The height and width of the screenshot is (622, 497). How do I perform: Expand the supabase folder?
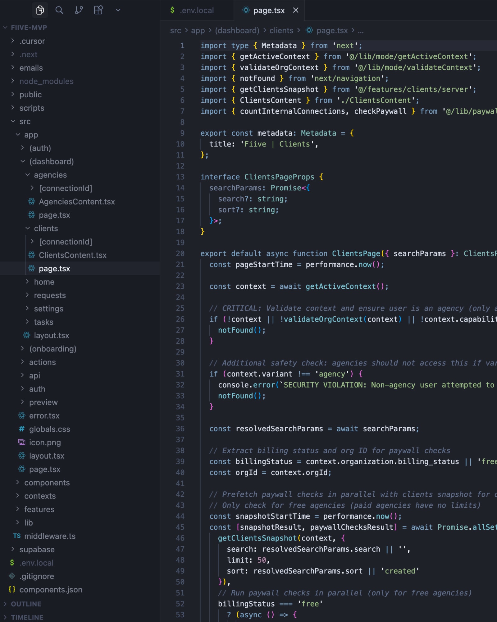point(80,549)
